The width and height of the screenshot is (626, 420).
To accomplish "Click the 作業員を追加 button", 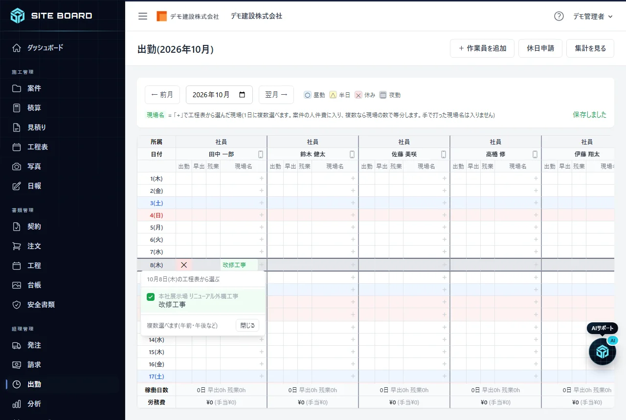I will coord(482,48).
